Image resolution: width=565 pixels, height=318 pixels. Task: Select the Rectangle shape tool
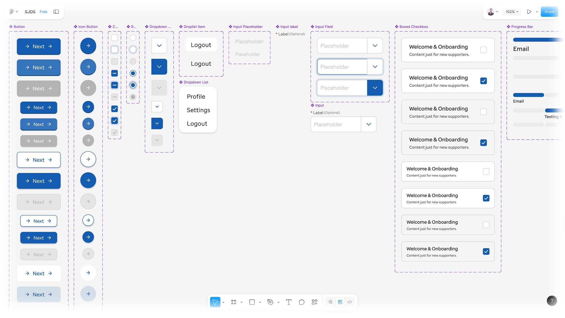252,302
